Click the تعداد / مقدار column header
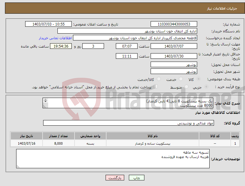Image resolution: width=245 pixels, height=186 pixels. pyautogui.click(x=58, y=136)
